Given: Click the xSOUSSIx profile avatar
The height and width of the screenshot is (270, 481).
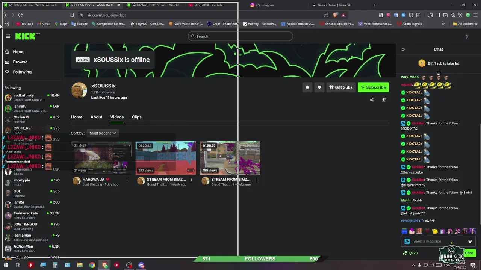Looking at the screenshot, I should coord(79,90).
